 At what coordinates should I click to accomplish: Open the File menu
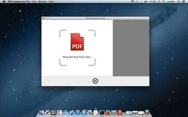[x=34, y=2]
